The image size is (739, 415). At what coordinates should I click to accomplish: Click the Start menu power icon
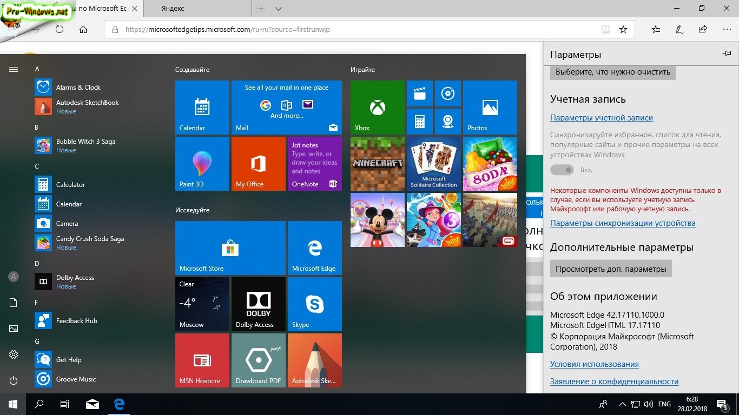[x=14, y=381]
